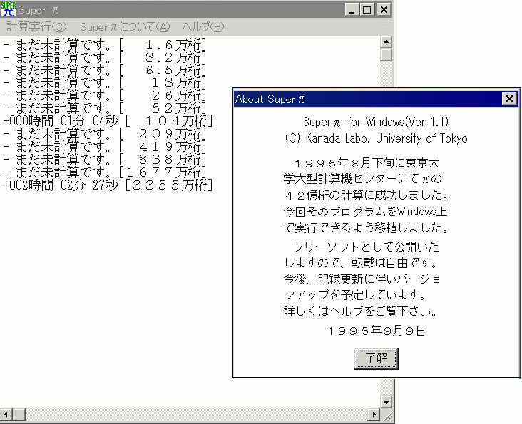The height and width of the screenshot is (424, 522).
Task: Select the 104万桁 result with 01分 04秒
Action: pyautogui.click(x=108, y=121)
